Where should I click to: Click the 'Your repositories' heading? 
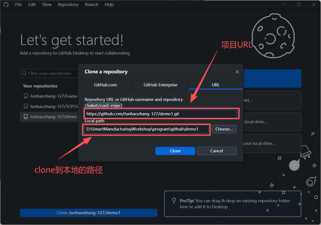point(40,86)
